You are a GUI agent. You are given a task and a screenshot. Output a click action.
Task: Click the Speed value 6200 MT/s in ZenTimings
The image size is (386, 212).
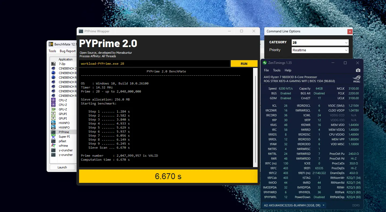286,88
